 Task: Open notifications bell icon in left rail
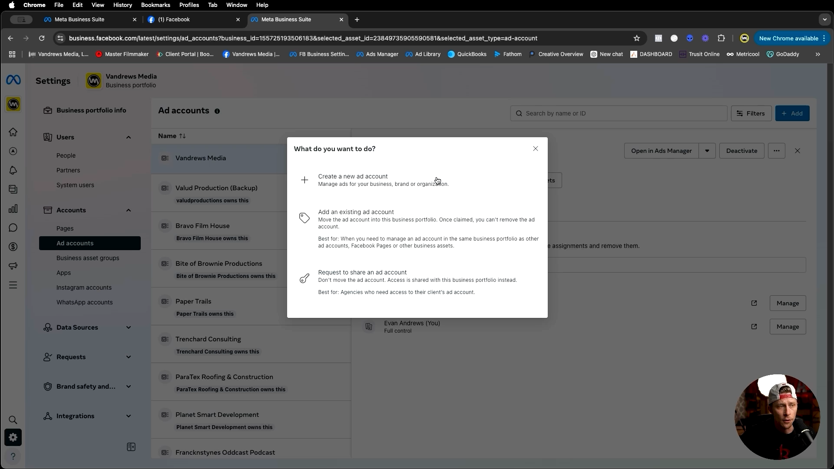click(13, 170)
